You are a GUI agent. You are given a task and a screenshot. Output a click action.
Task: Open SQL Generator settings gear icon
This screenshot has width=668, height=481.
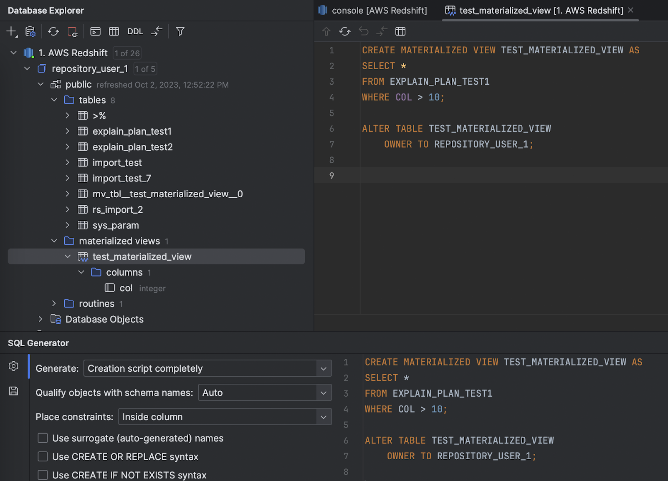[x=13, y=366]
